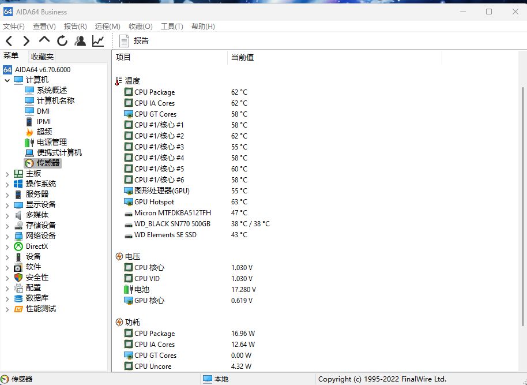Open the 文件(F) menu

(x=14, y=26)
